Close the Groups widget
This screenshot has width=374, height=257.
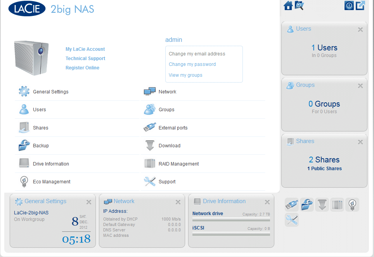pyautogui.click(x=360, y=86)
